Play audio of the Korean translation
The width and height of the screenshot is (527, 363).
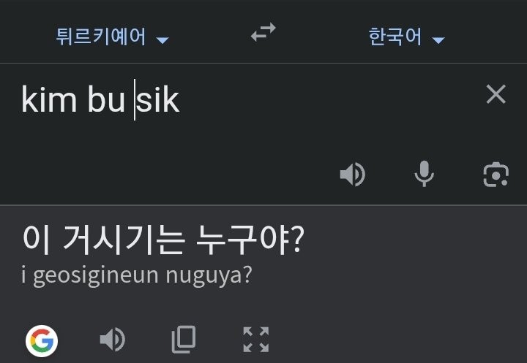click(x=112, y=340)
